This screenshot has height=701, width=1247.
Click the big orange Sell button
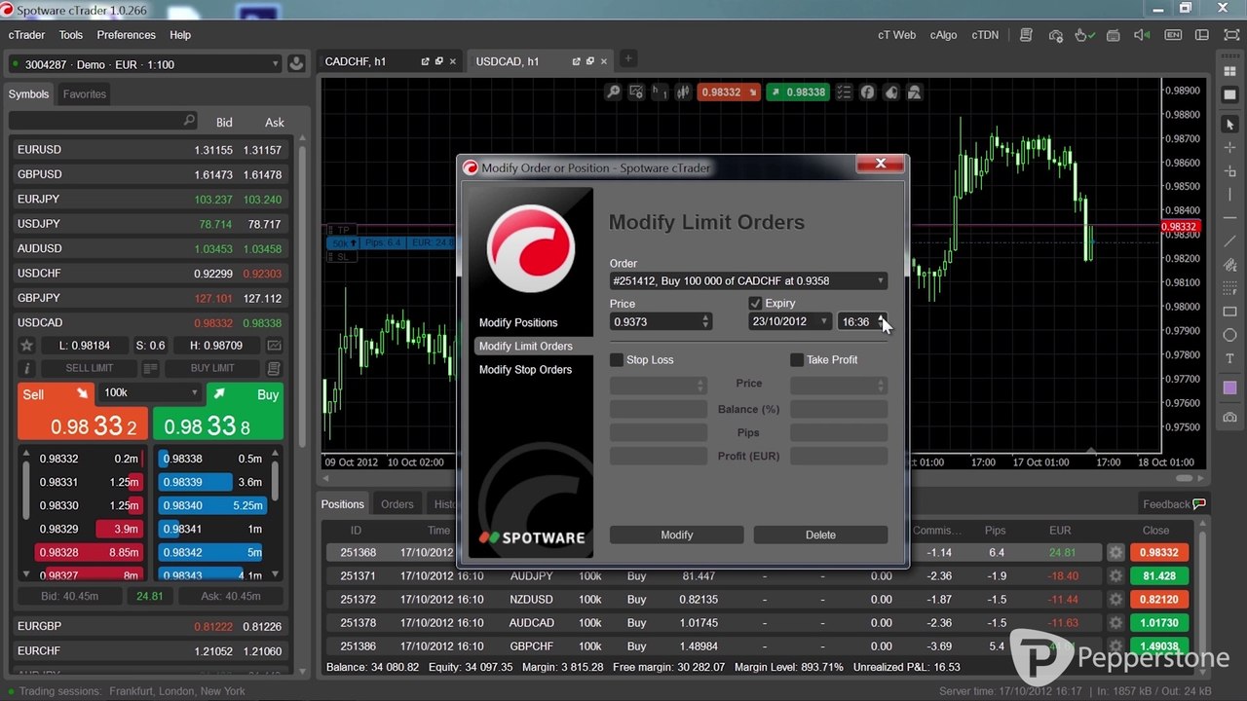[x=83, y=411]
